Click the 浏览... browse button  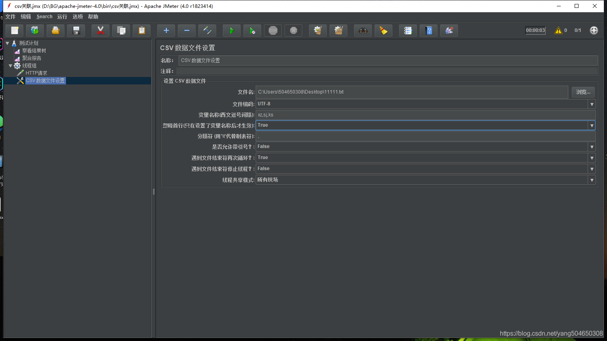click(x=583, y=92)
